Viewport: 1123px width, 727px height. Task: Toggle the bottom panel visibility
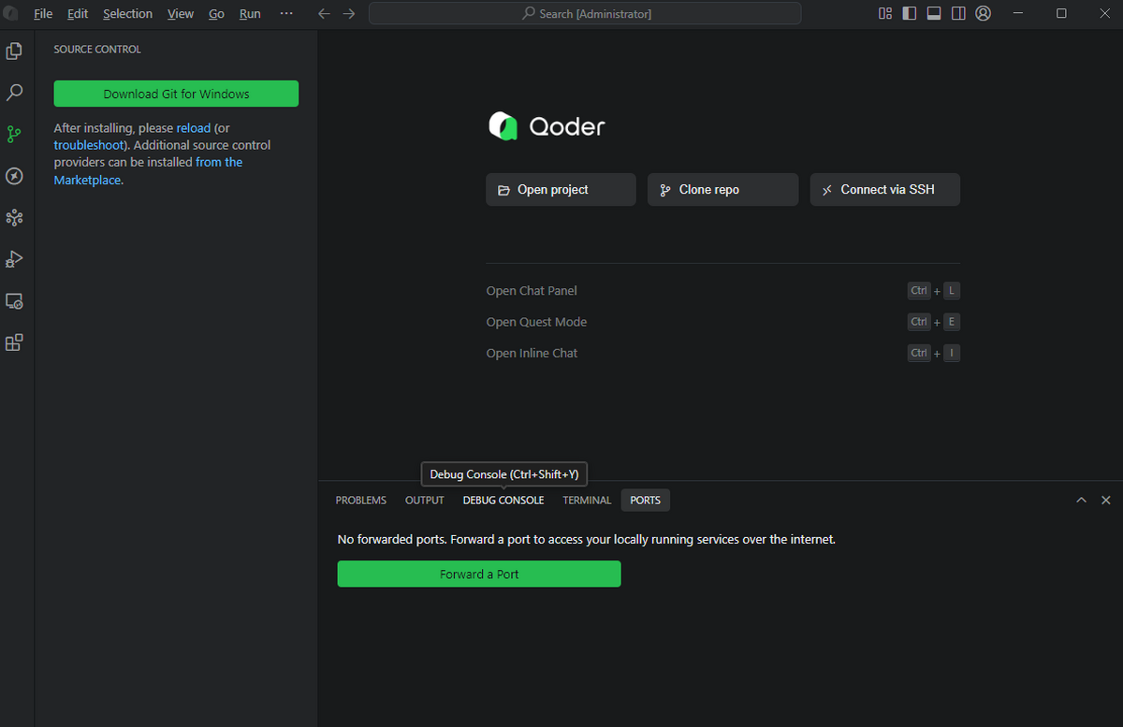coord(934,13)
